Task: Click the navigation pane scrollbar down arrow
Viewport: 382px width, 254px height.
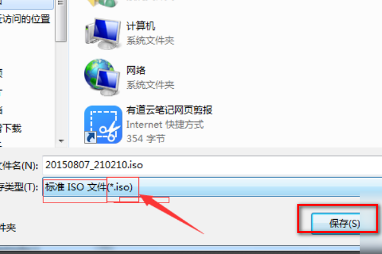Action: click(x=61, y=141)
